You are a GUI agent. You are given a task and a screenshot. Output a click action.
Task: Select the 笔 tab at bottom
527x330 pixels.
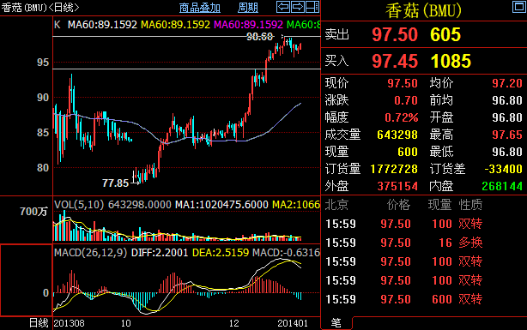click(336, 323)
